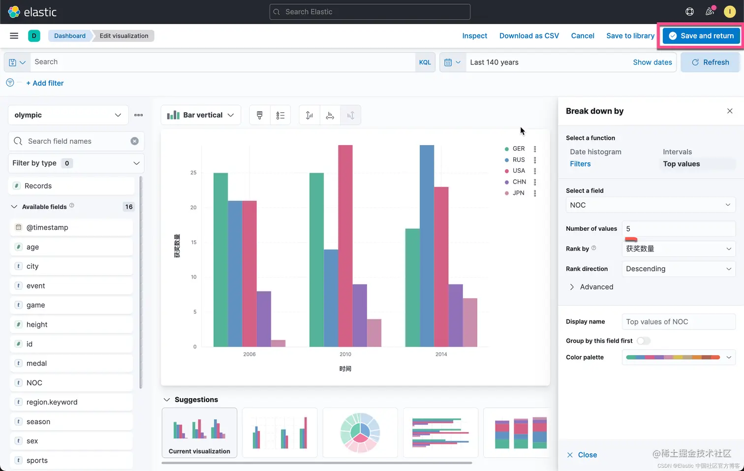Screen dimensions: 744x471
Task: Toggle the KQL query language switch
Action: [x=425, y=63]
